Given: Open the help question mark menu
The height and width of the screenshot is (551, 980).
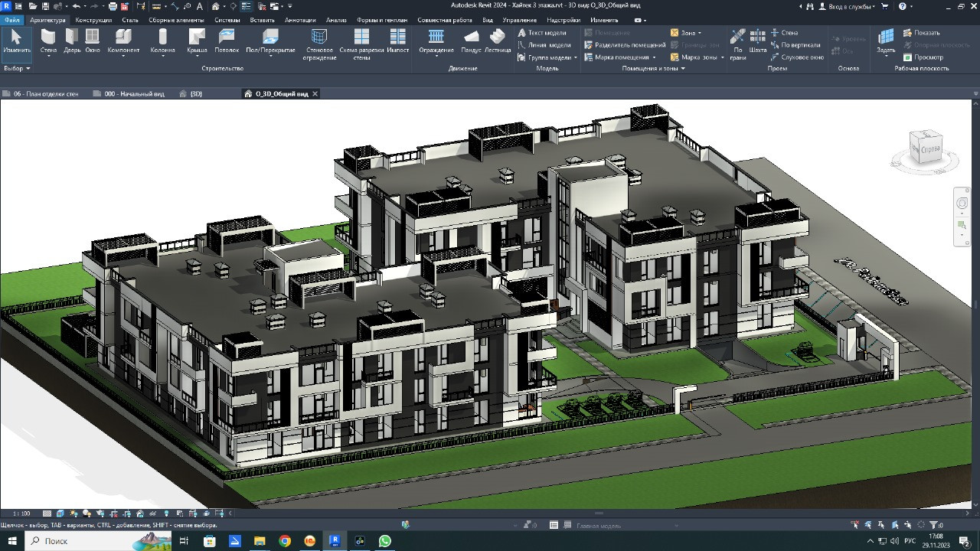Looking at the screenshot, I should click(x=904, y=6).
